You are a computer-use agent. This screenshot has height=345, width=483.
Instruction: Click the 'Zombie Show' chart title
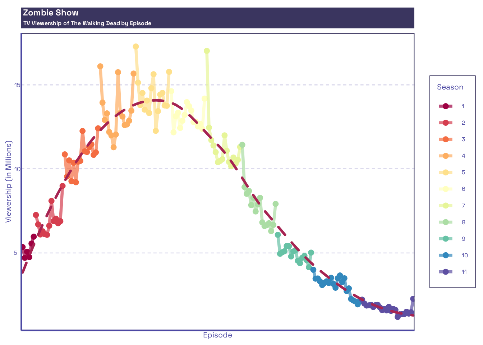tap(51, 13)
